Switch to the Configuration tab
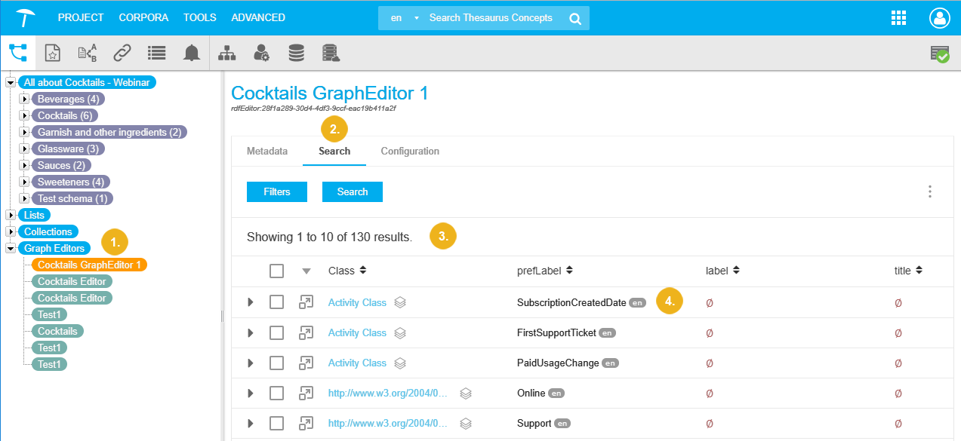The height and width of the screenshot is (441, 961). (x=410, y=151)
